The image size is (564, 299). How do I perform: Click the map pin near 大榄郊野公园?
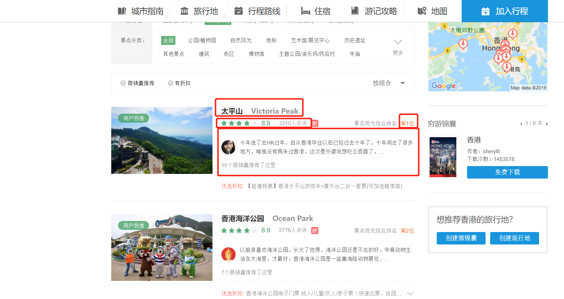click(x=463, y=44)
